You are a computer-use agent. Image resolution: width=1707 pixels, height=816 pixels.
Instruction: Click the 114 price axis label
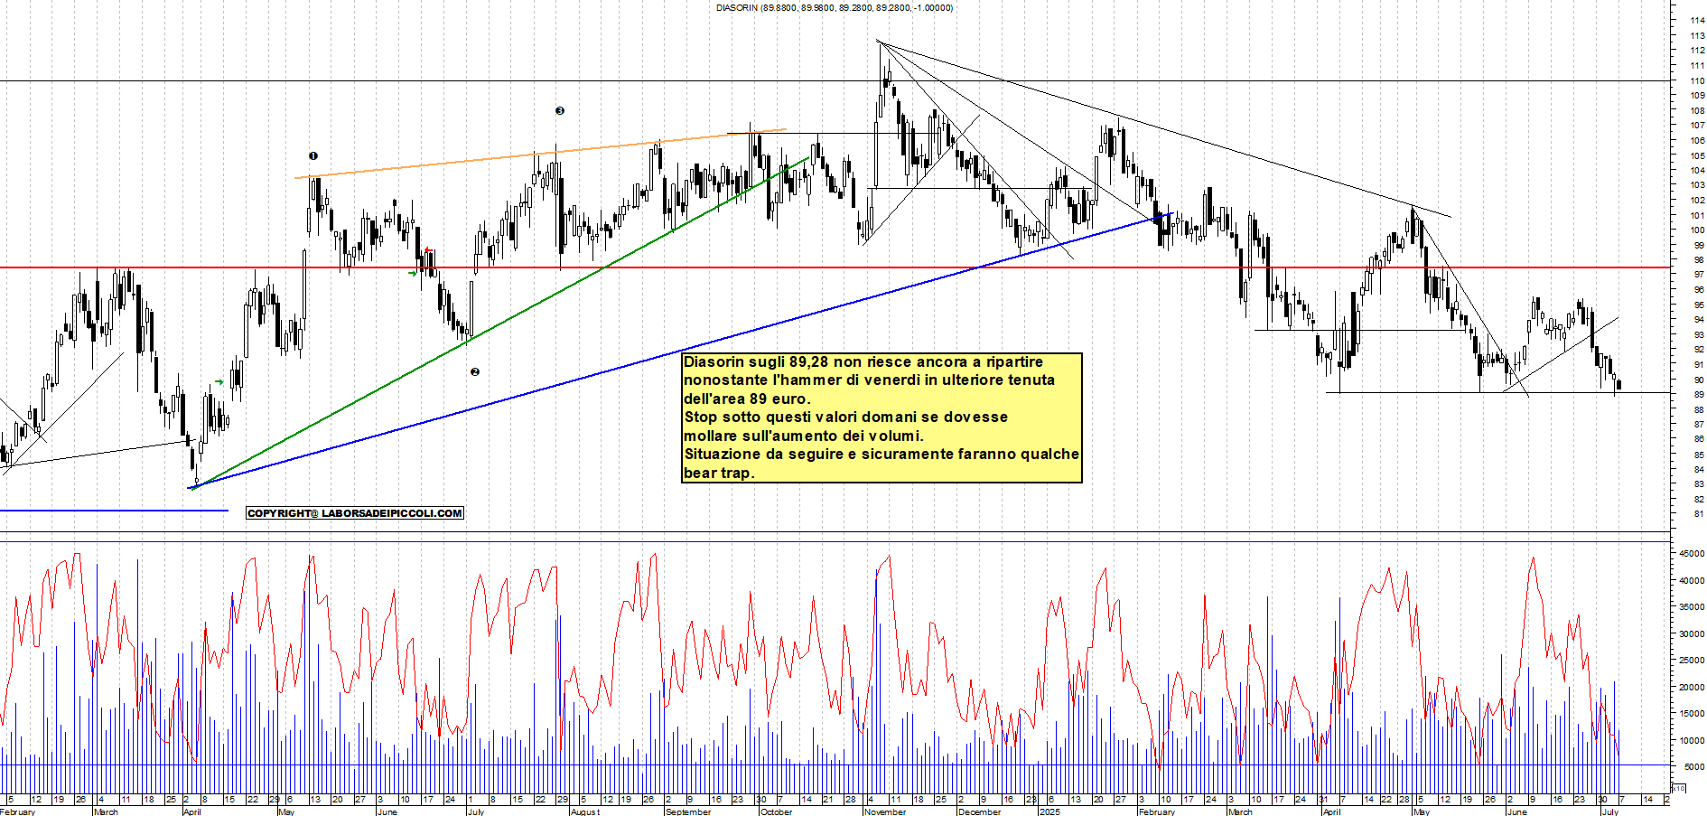[x=1697, y=21]
